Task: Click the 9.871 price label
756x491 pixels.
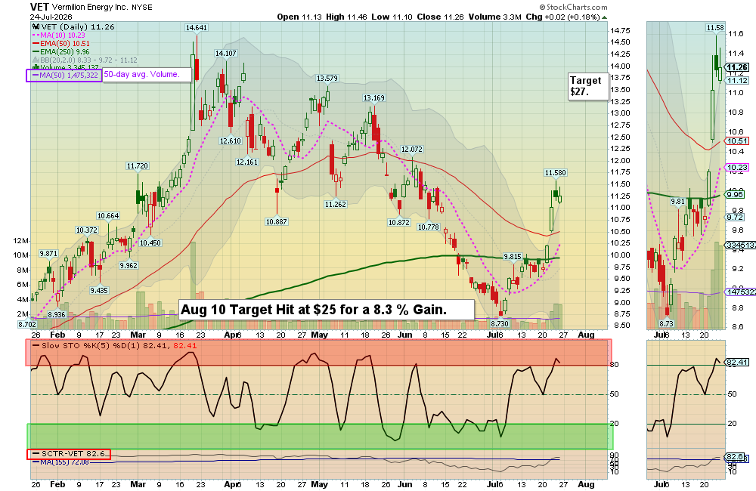Action: pos(48,254)
